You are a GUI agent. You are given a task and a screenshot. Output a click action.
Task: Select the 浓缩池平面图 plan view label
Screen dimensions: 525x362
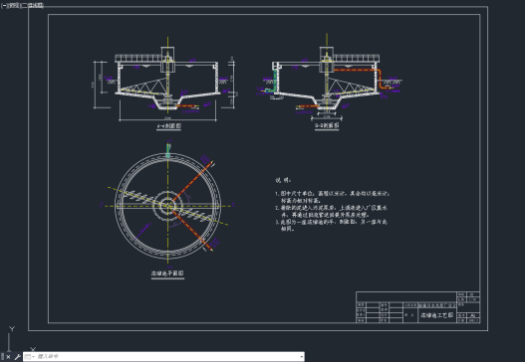coord(167,273)
